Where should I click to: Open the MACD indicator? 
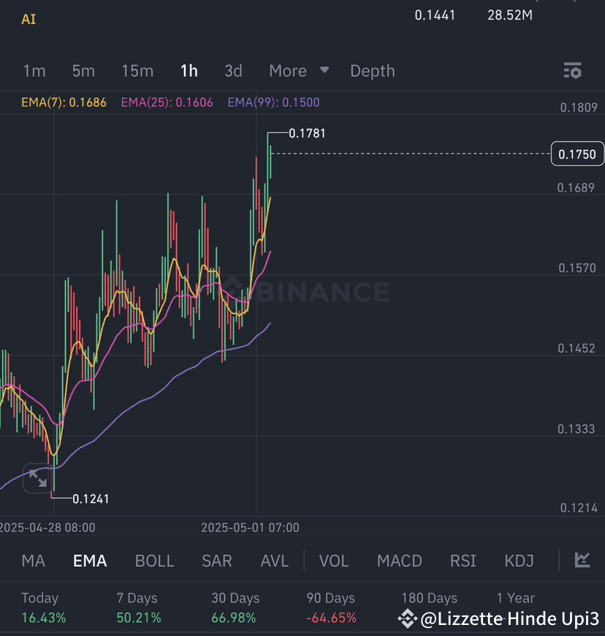point(399,560)
